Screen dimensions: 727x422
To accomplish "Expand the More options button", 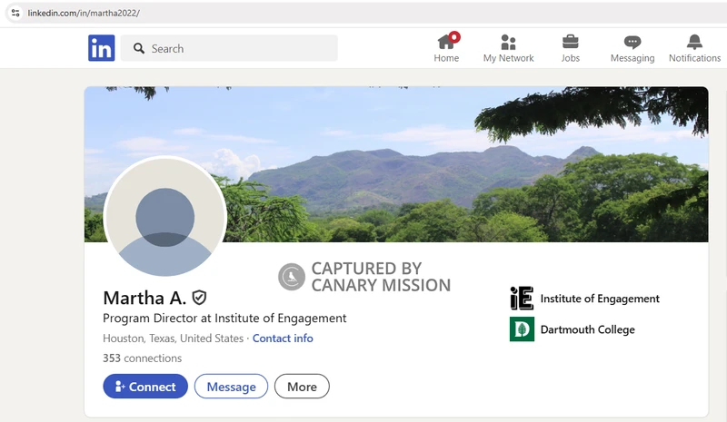I will pos(302,387).
